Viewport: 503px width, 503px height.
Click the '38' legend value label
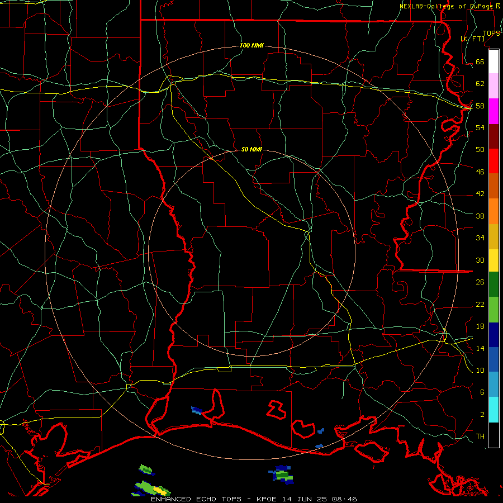click(x=480, y=216)
